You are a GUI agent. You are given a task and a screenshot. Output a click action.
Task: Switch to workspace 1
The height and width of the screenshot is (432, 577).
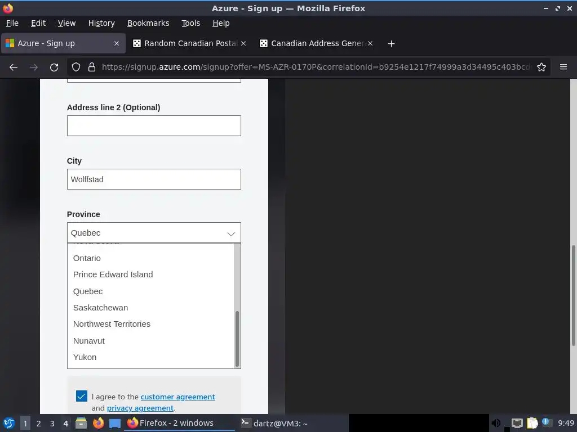point(25,424)
